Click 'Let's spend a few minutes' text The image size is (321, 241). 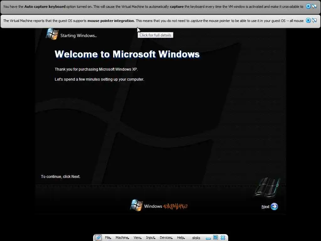[99, 79]
